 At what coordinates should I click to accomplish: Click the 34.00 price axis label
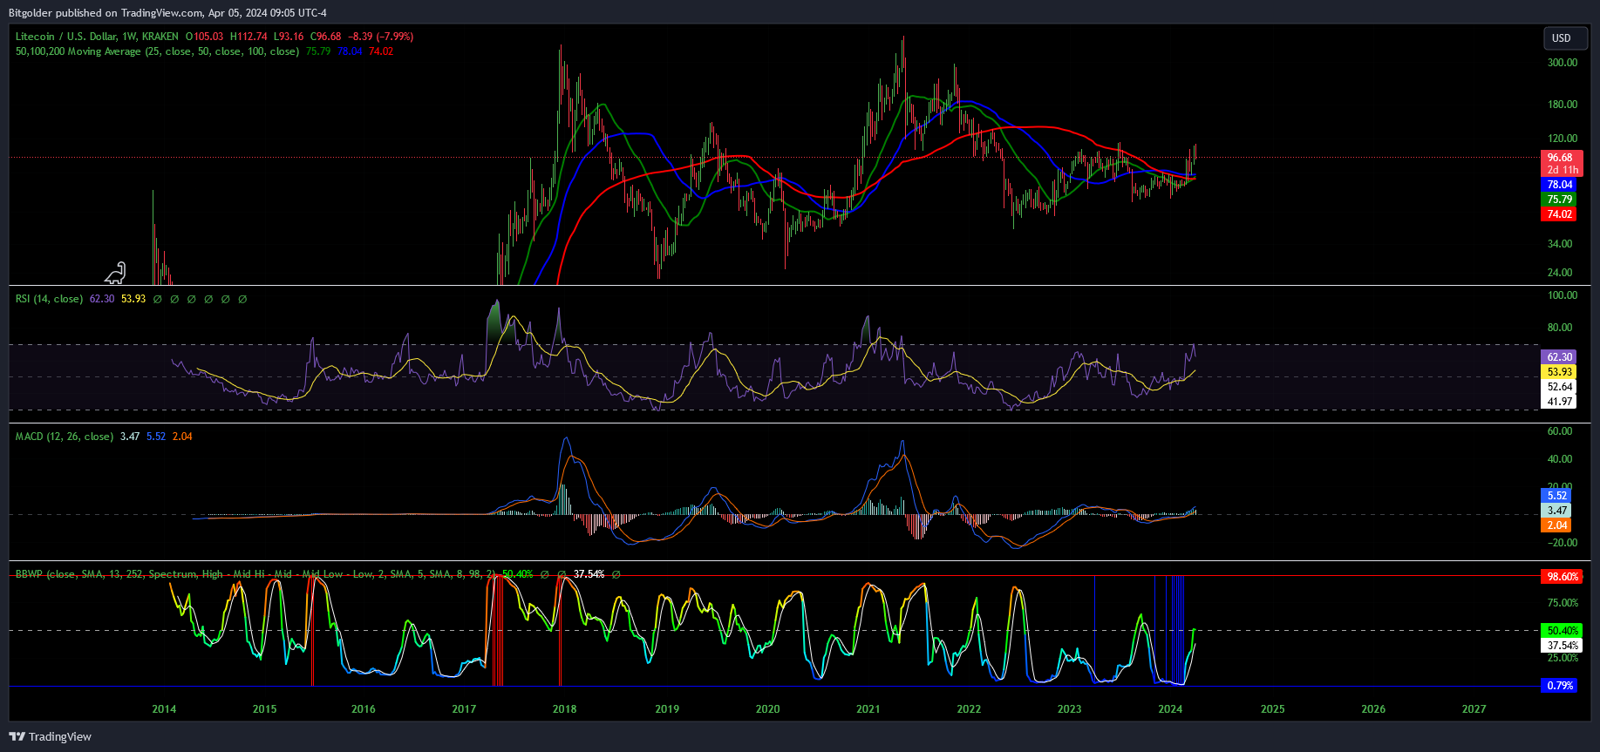(1560, 244)
